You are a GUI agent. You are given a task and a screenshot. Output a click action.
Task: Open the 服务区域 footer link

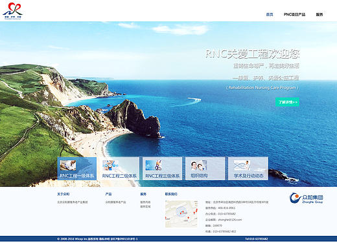click(145, 207)
